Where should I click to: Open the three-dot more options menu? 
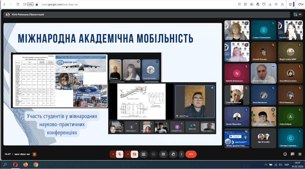tap(182, 154)
